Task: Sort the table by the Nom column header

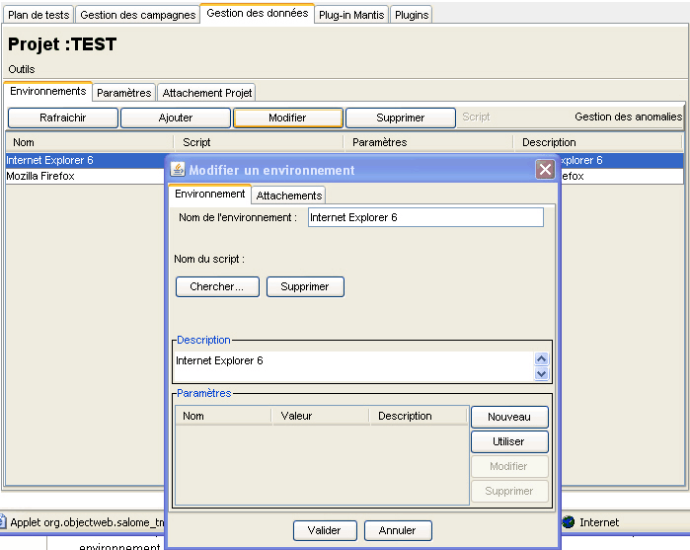Action: tap(90, 142)
